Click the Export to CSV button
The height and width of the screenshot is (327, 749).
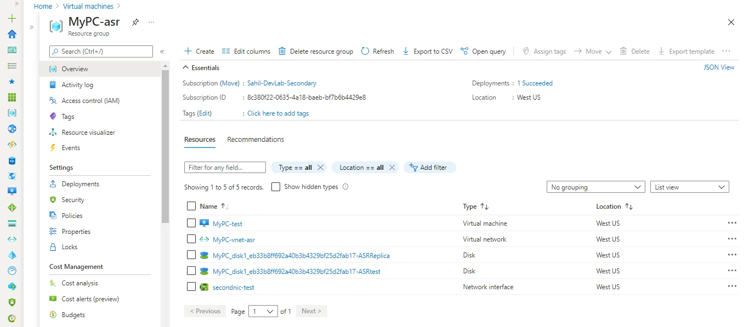(x=428, y=51)
